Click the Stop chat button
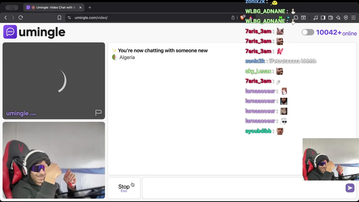 click(x=124, y=188)
